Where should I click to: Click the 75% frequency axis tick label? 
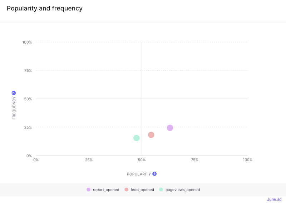pyautogui.click(x=28, y=71)
